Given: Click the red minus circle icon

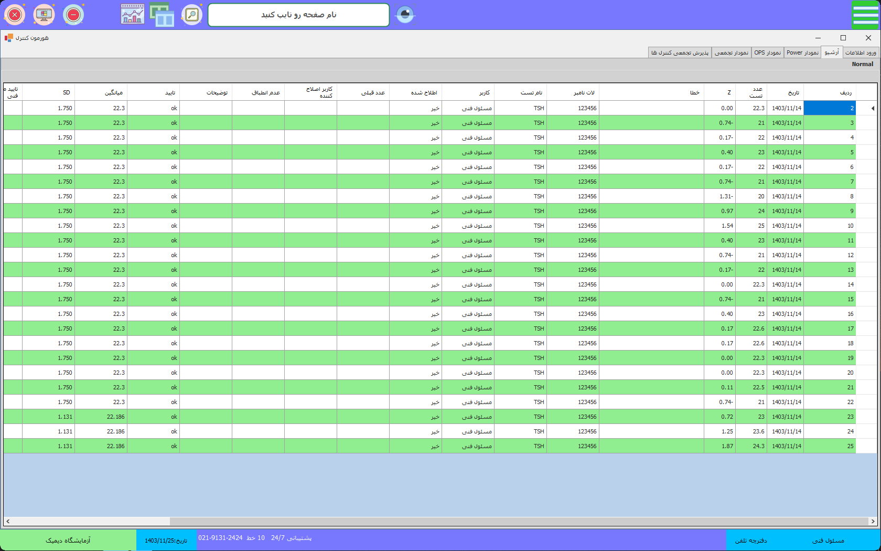Looking at the screenshot, I should (x=73, y=15).
